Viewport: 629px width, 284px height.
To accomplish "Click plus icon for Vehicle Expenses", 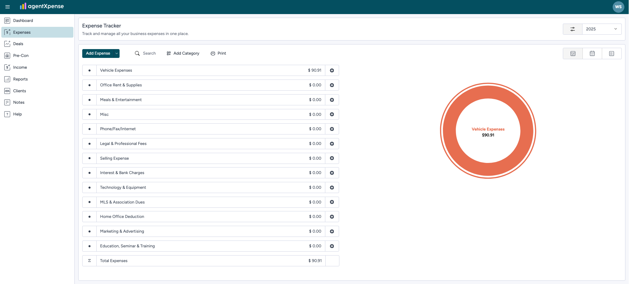I will coord(332,70).
